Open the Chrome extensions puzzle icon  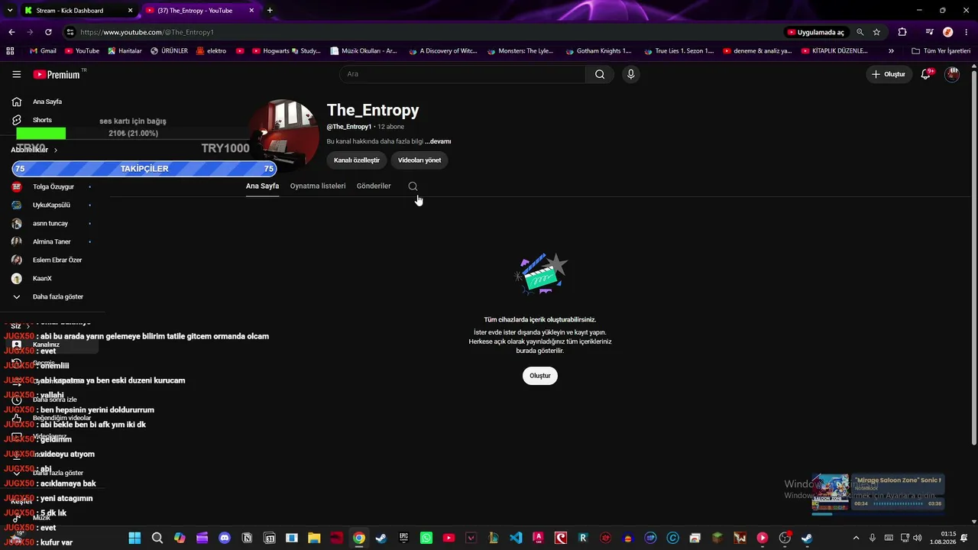pyautogui.click(x=902, y=32)
